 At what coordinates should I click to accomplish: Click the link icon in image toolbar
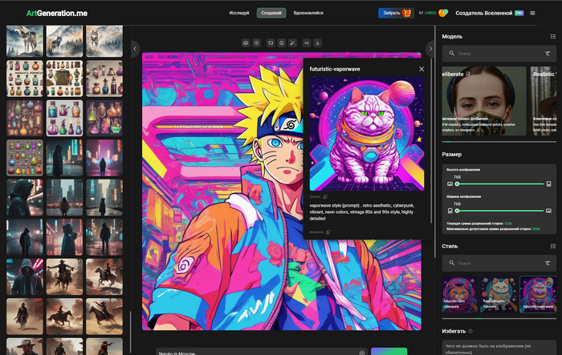[x=306, y=42]
